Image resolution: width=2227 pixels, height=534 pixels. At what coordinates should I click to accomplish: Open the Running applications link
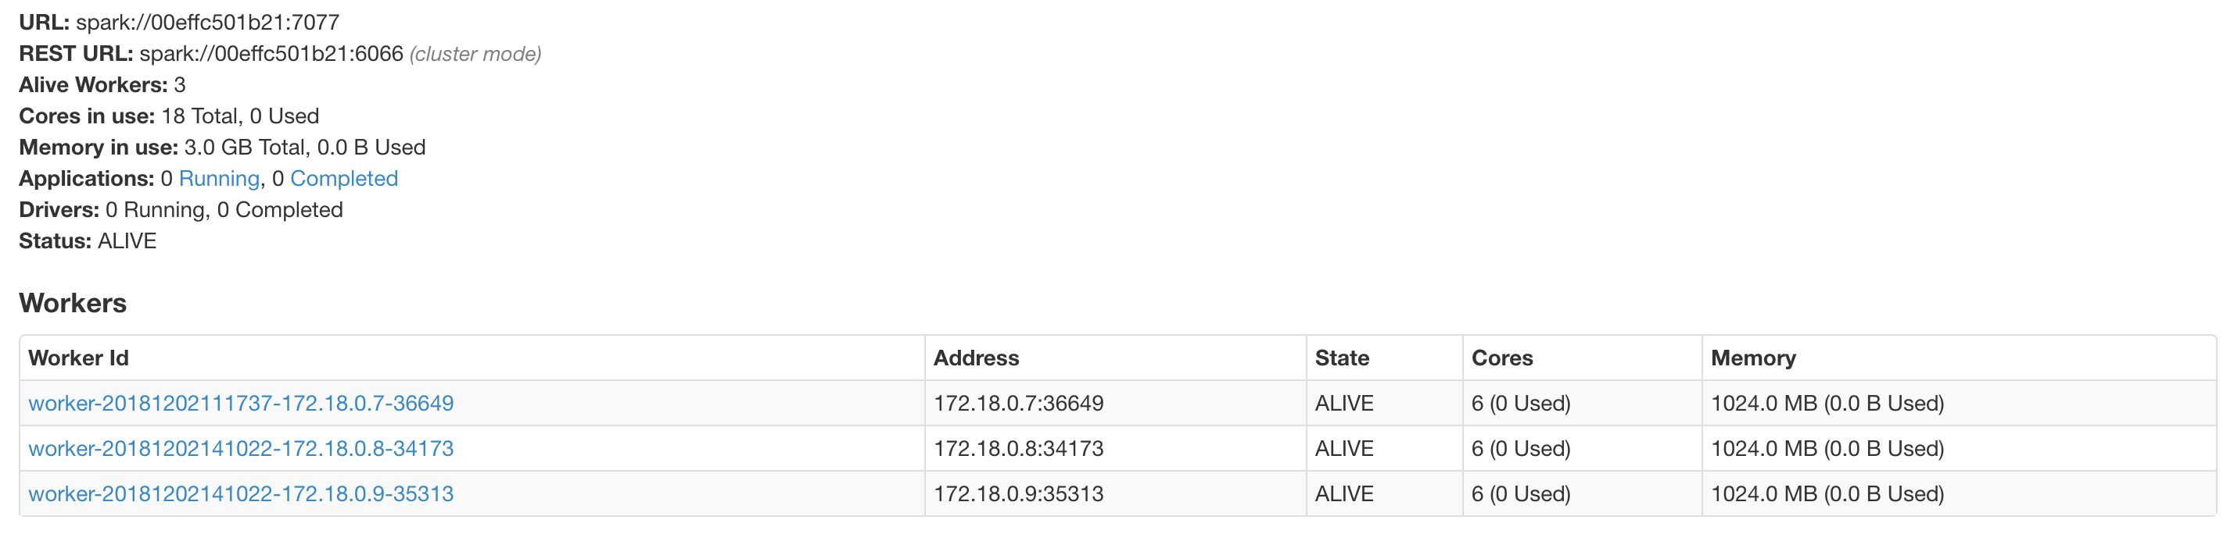coord(219,179)
